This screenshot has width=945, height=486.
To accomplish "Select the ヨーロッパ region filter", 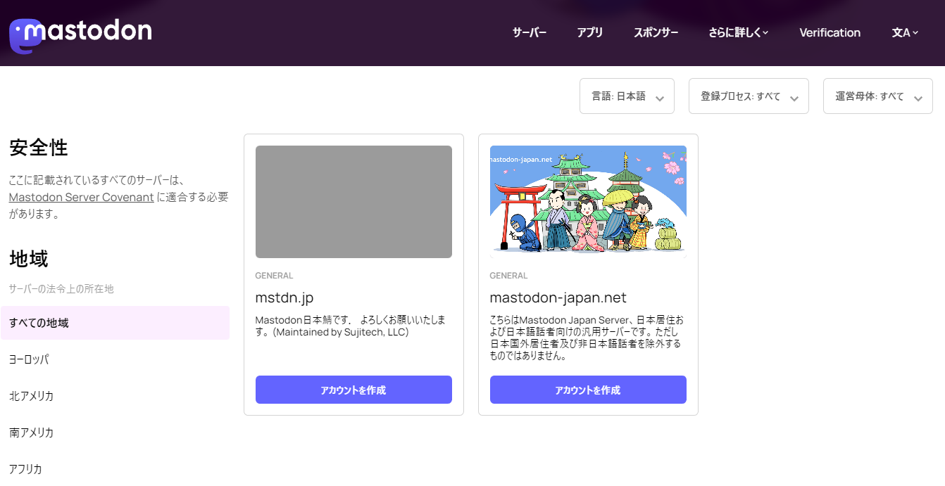I will point(115,359).
